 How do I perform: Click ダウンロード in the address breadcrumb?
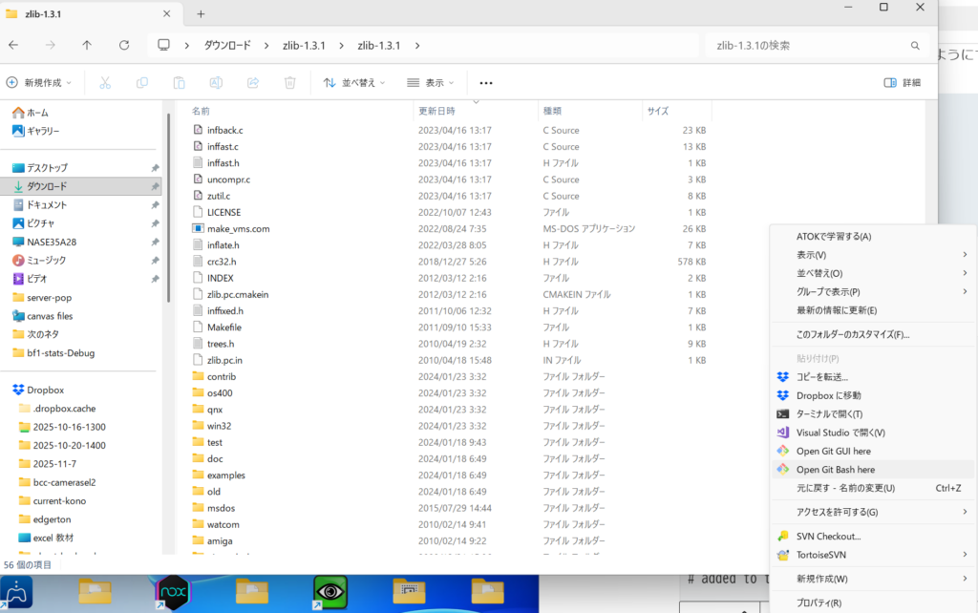click(227, 46)
